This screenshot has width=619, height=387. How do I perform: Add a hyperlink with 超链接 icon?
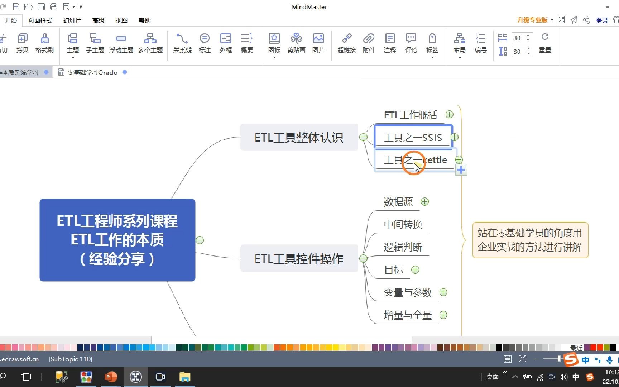[346, 43]
